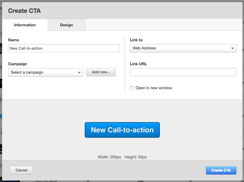The image size is (244, 182).
Task: Click the Create CTA dialog title
Action: tap(24, 11)
